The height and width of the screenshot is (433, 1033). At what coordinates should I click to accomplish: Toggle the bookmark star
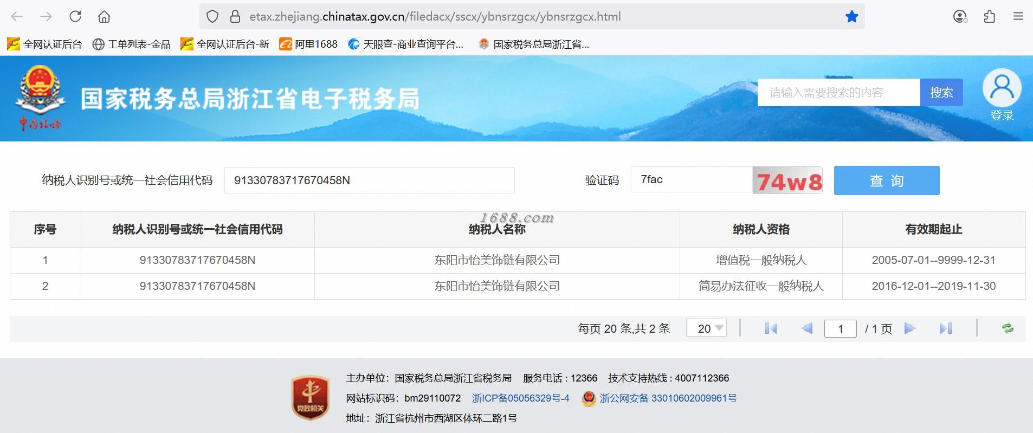click(852, 17)
